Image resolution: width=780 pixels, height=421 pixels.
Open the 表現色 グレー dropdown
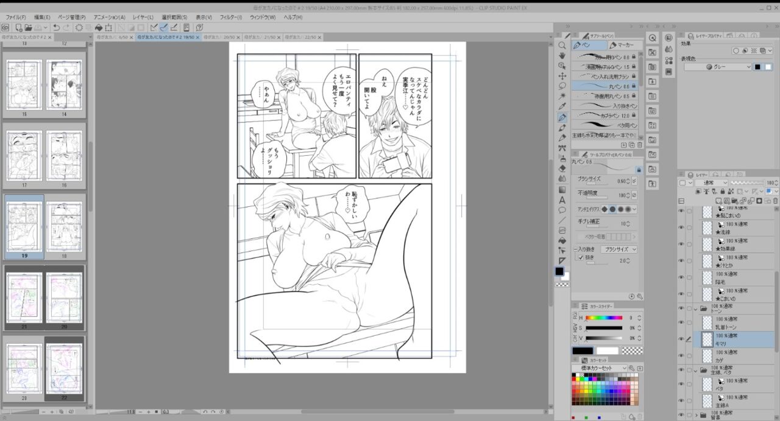pos(717,67)
